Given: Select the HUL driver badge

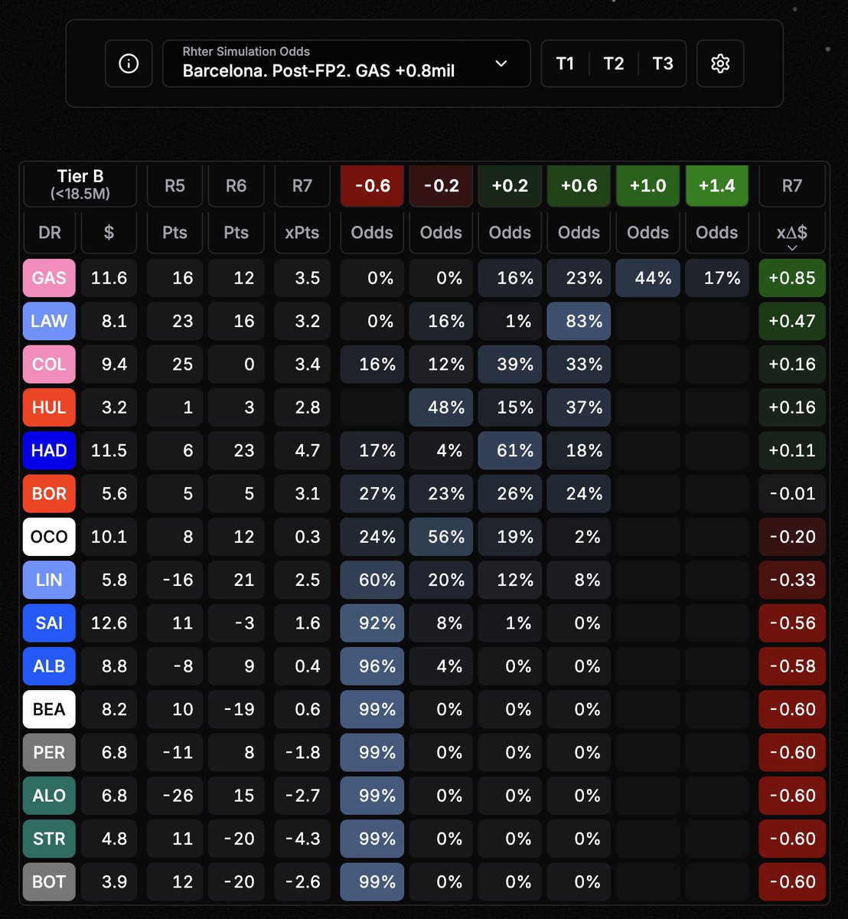Looking at the screenshot, I should pos(50,407).
